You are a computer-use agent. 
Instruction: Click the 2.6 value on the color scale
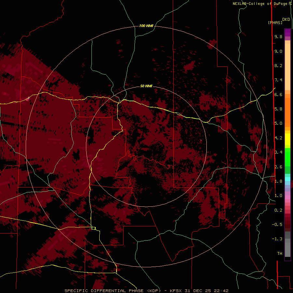tap(278, 167)
